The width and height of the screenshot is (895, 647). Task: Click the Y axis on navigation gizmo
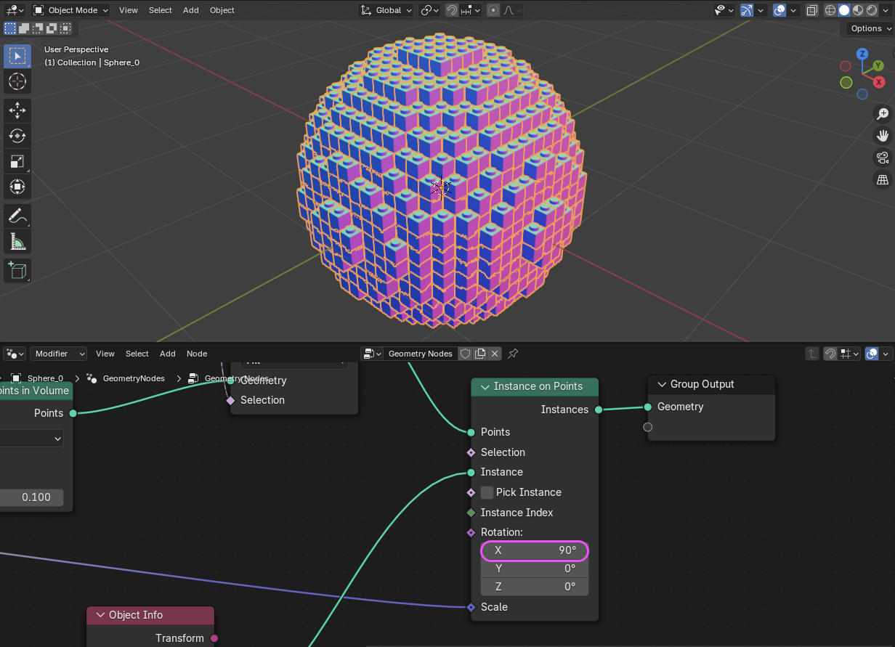[x=878, y=66]
